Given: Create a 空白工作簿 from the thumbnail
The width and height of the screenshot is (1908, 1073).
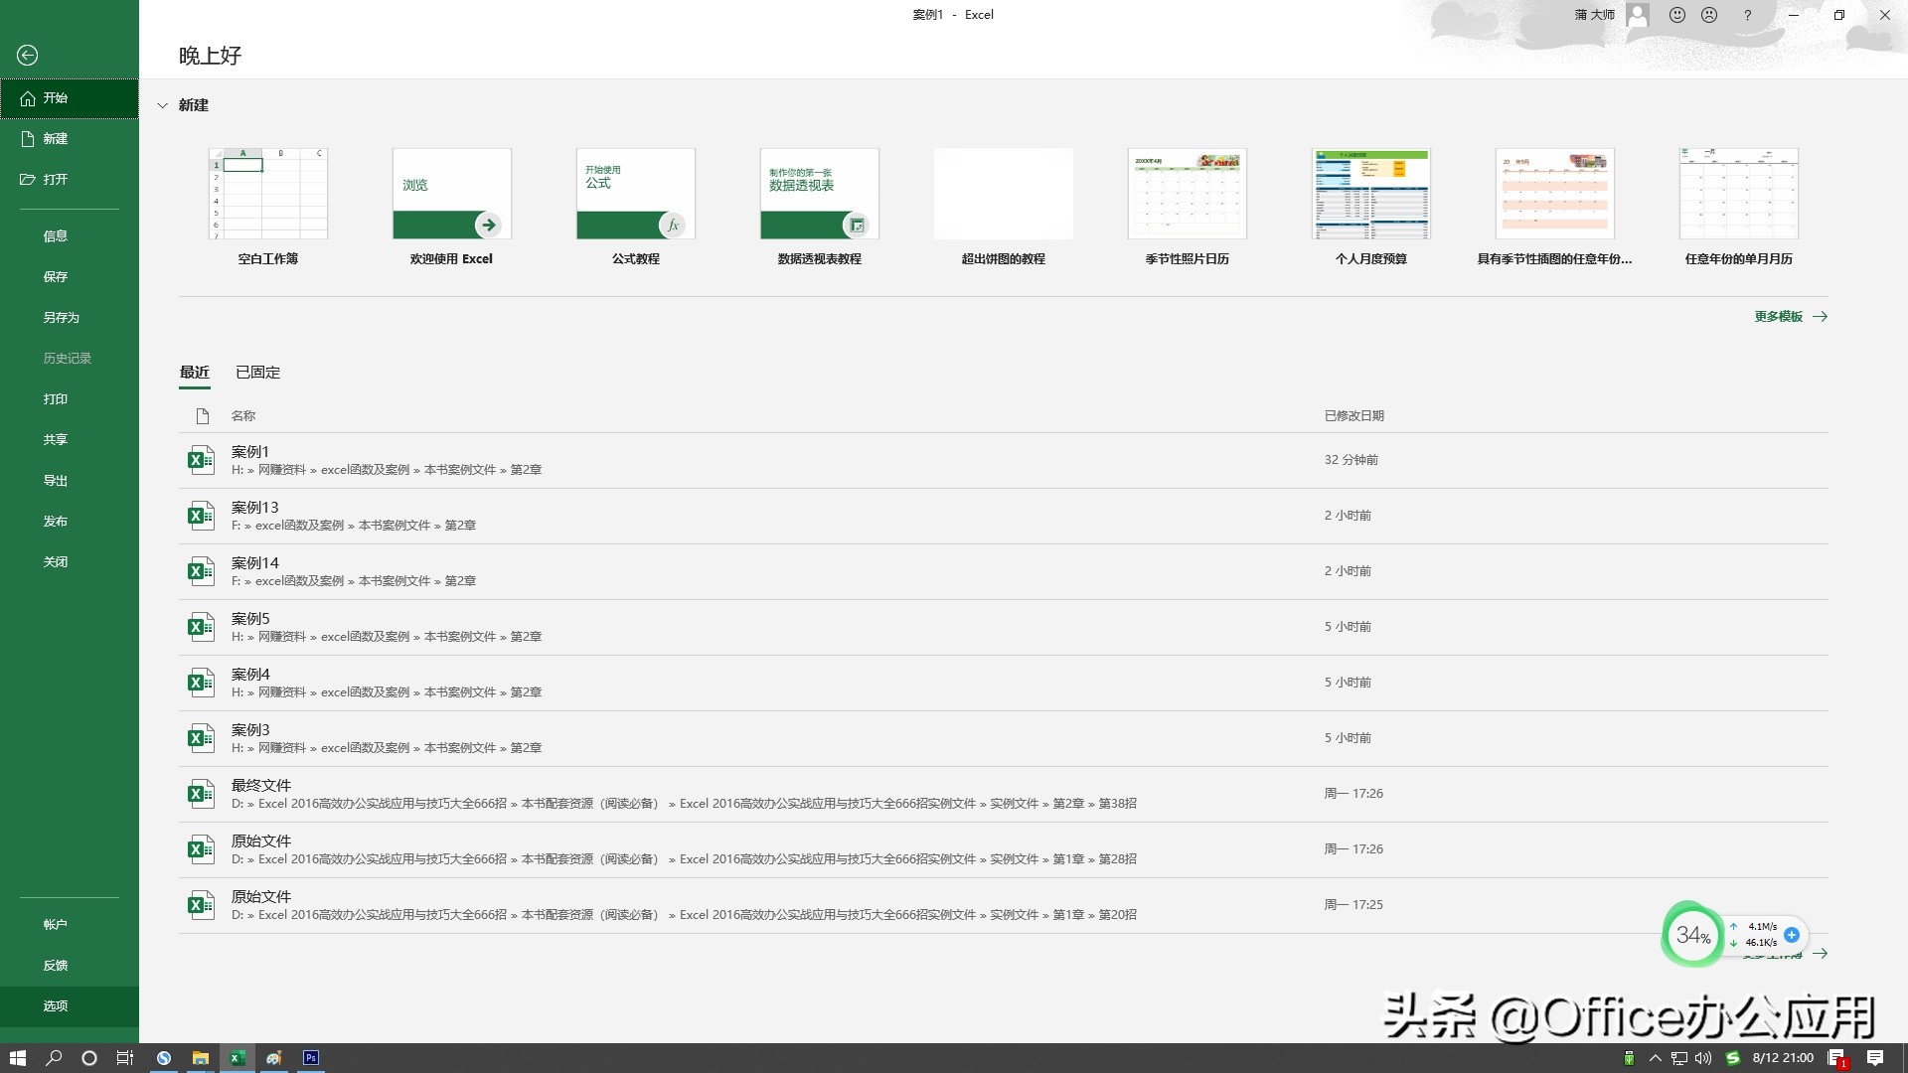Looking at the screenshot, I should 268,194.
